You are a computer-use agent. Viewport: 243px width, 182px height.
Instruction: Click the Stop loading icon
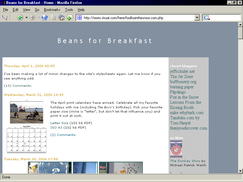[53, 18]
